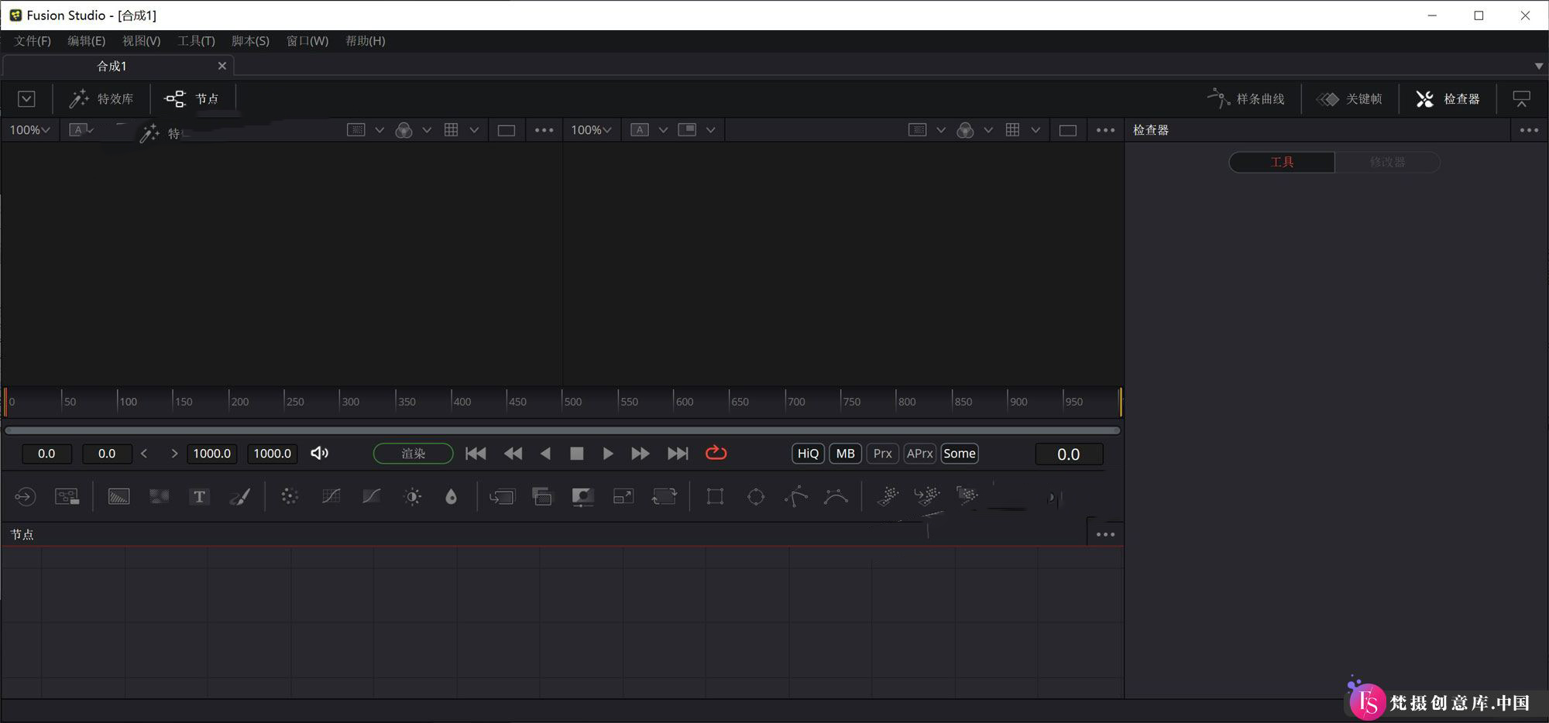The width and height of the screenshot is (1549, 723).
Task: Show the 样条曲线 spline editor
Action: pos(1246,99)
